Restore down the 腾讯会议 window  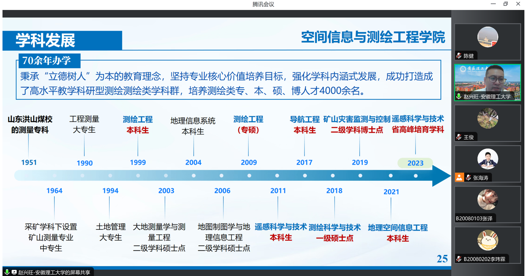pyautogui.click(x=506, y=4)
